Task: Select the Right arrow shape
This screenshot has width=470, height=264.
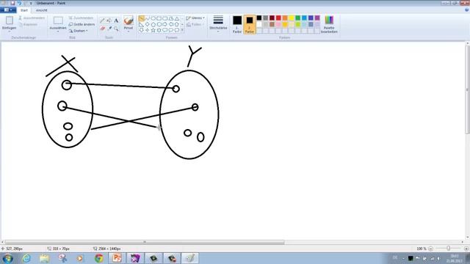Action: pyautogui.click(x=164, y=24)
